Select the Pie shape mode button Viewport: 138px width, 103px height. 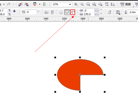tap(67, 12)
